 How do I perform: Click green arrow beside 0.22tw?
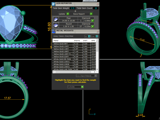click(x=93, y=26)
